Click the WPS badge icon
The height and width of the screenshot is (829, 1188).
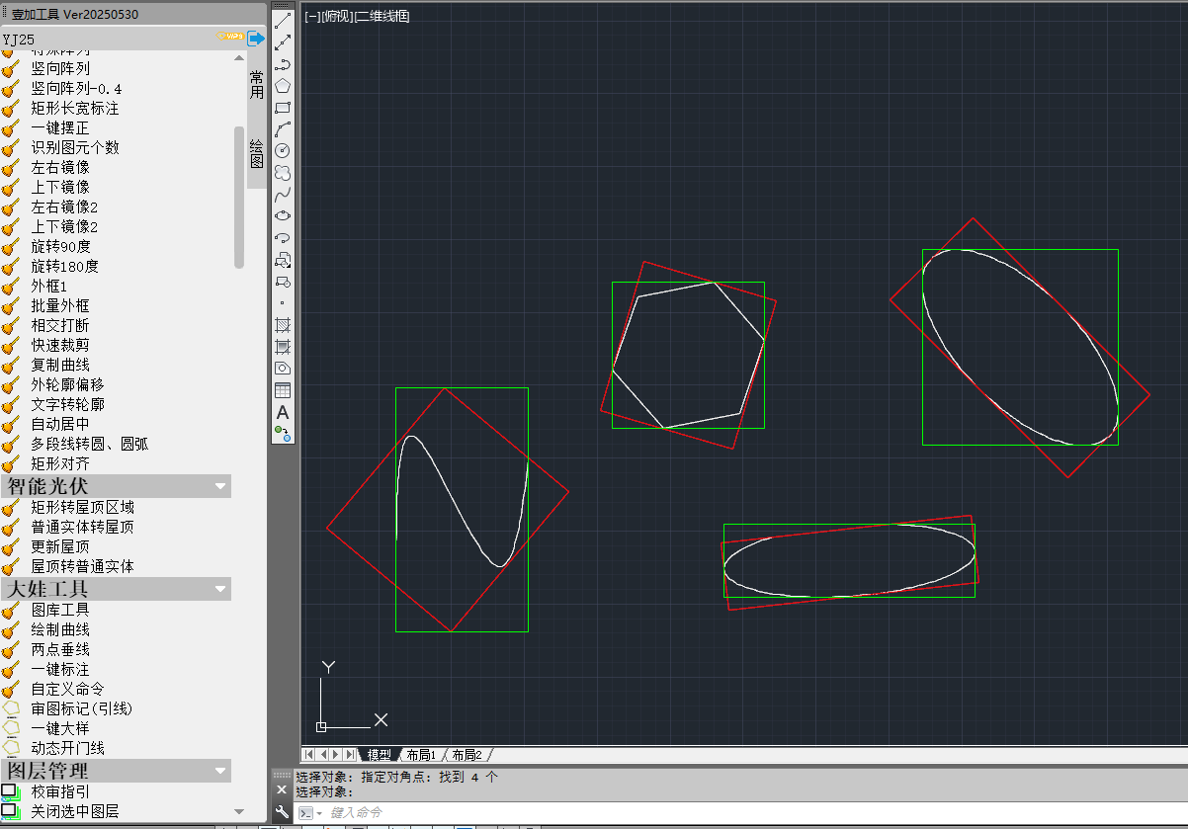coord(231,38)
